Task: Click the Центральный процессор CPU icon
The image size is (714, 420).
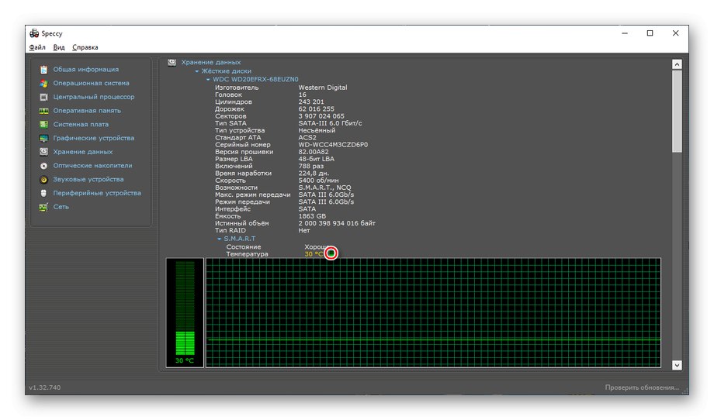Action: (43, 97)
